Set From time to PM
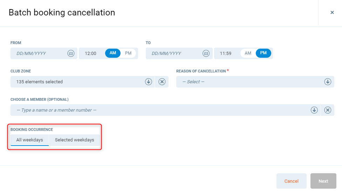The image size is (342, 196). (128, 53)
